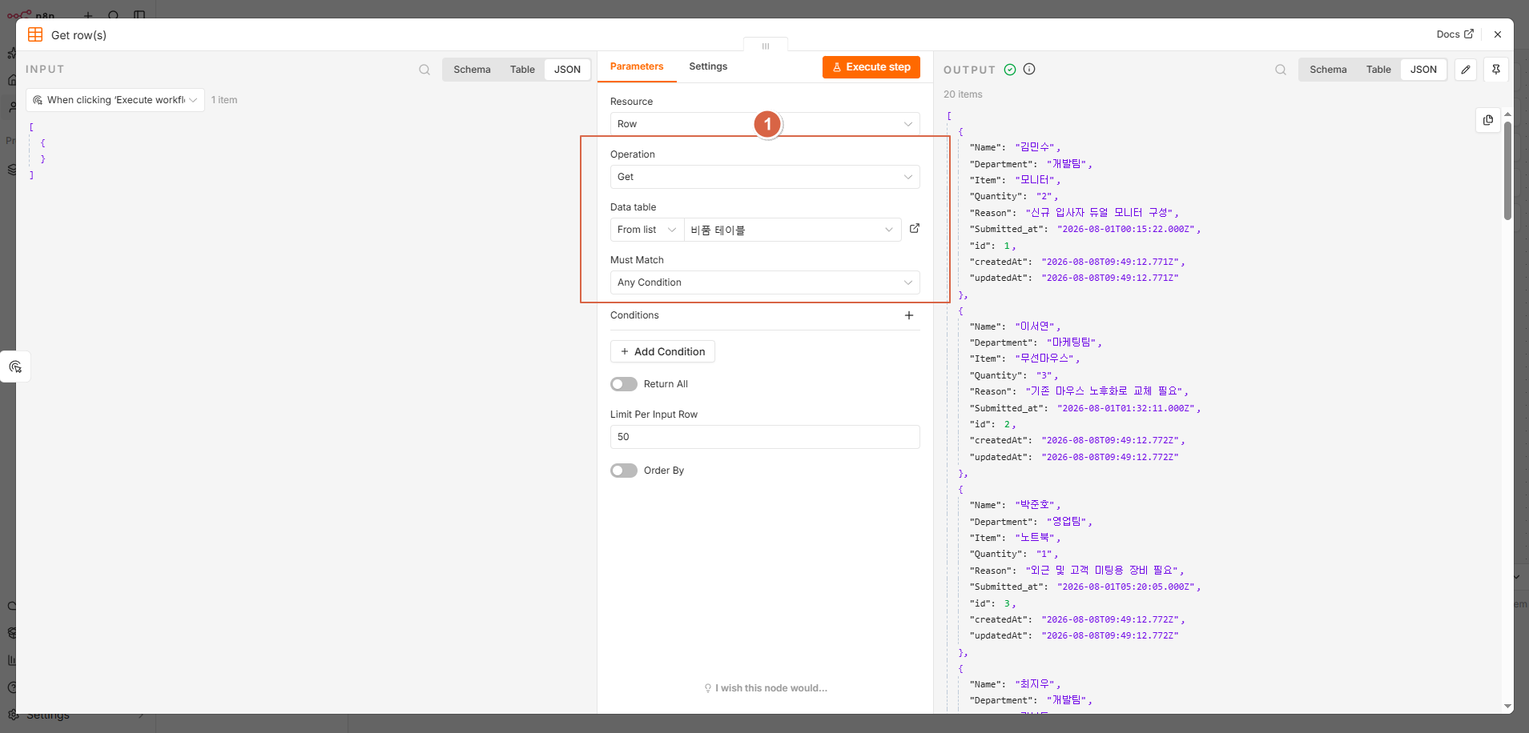Select JSON view in the OUTPUT panel
Screen dimensions: 1529x733
click(1423, 70)
